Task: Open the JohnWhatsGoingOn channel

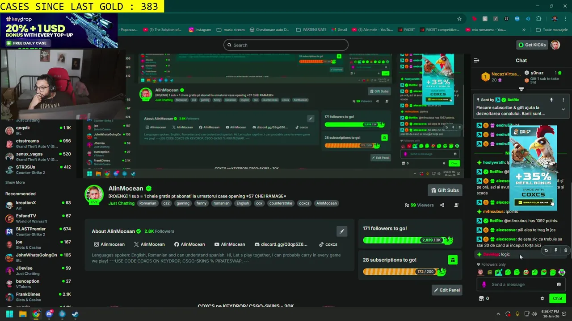Action: [x=38, y=258]
